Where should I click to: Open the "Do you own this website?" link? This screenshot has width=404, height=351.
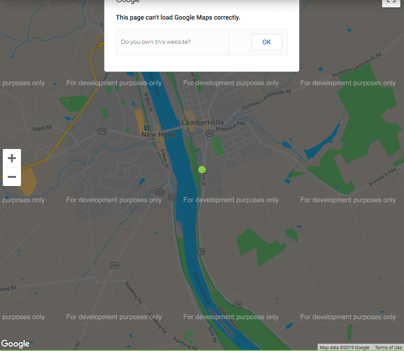tap(156, 42)
